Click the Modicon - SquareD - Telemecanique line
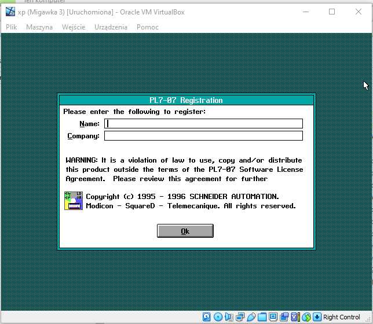This screenshot has width=373, height=324. 191,206
